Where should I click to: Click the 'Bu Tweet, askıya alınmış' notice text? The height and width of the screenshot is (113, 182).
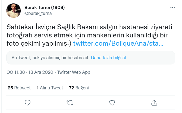click(x=51, y=58)
